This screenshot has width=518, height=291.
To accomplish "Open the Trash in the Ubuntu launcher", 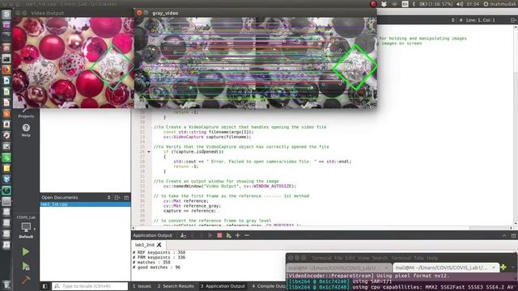I will click(6, 285).
